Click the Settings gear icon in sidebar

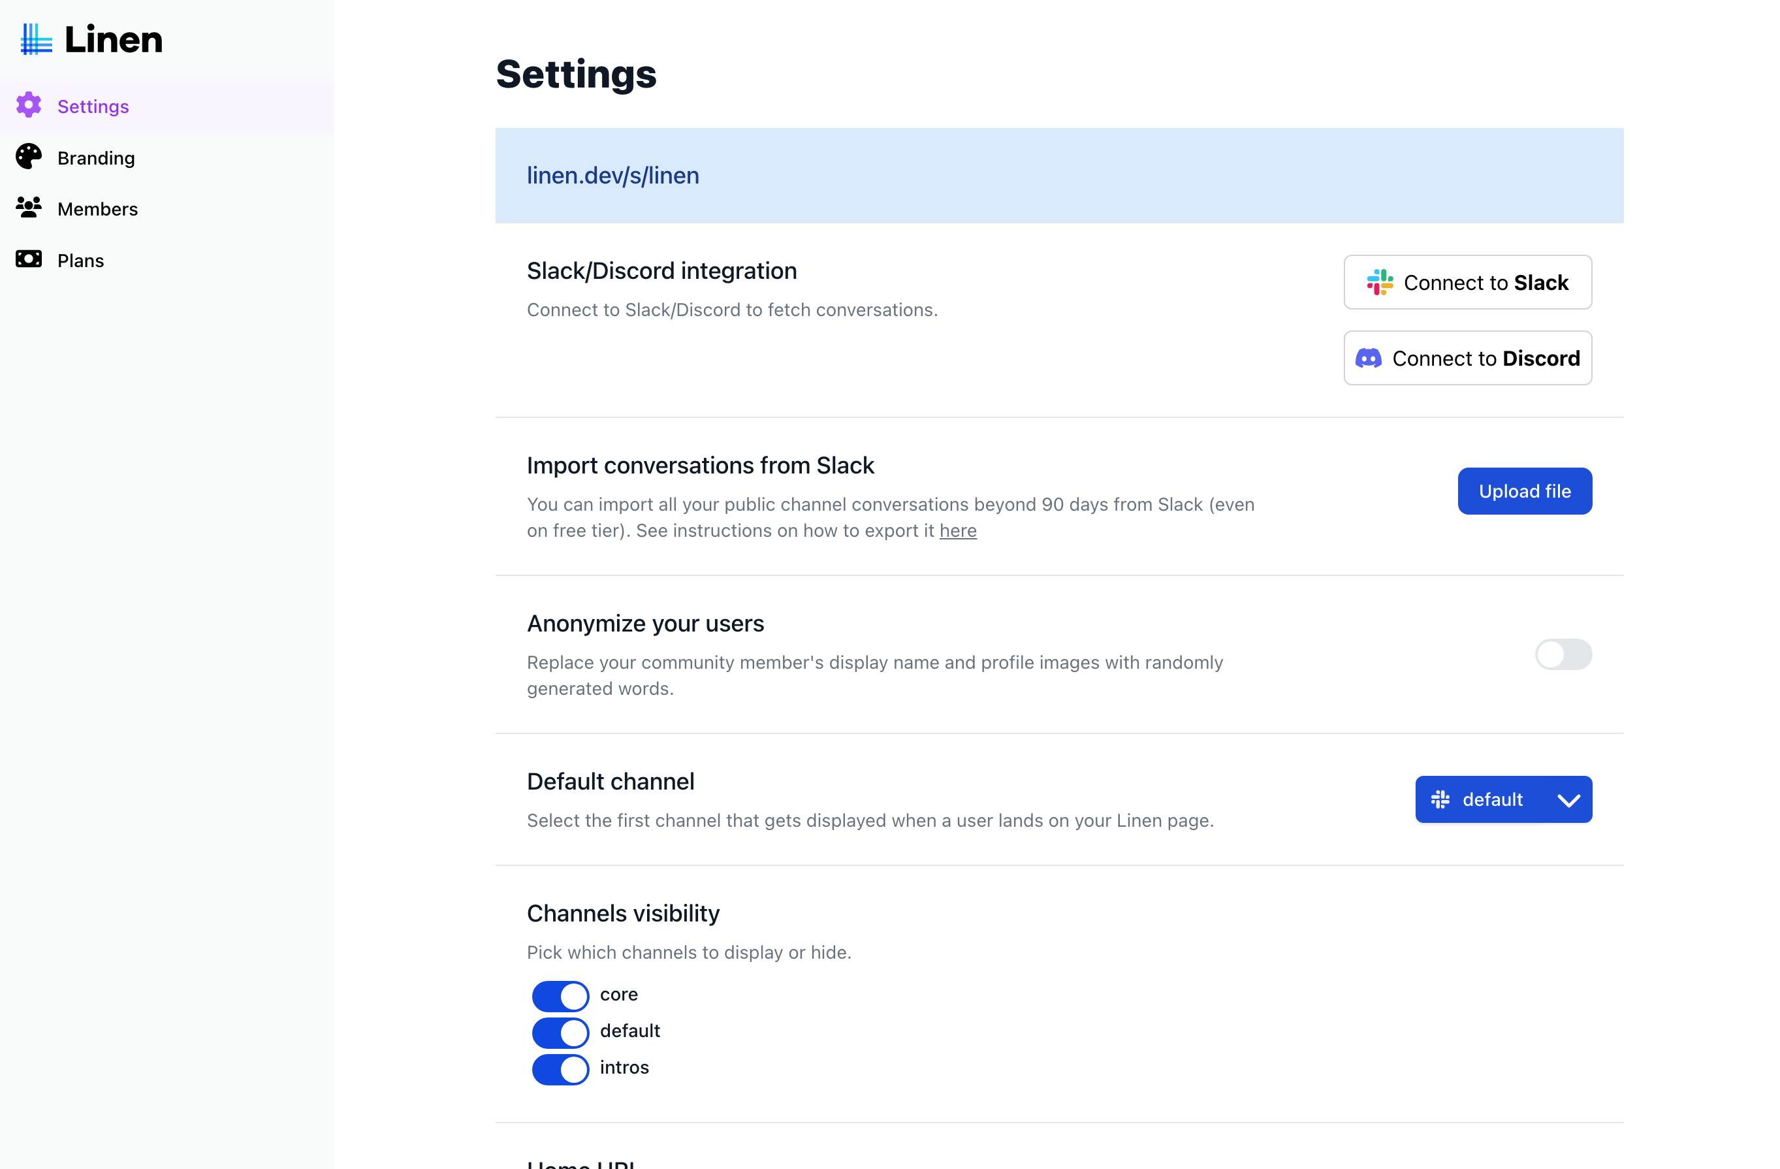29,105
